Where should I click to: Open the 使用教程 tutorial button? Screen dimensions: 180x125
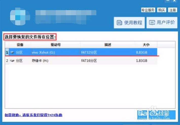click(129, 23)
